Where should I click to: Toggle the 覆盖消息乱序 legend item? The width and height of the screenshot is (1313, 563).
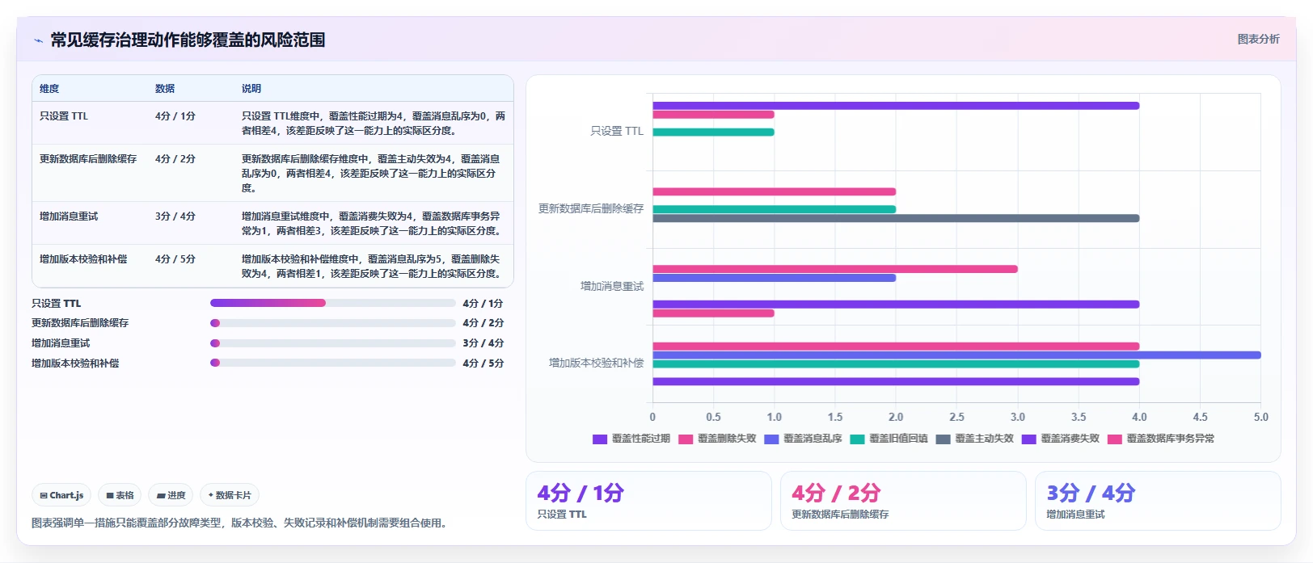point(803,439)
